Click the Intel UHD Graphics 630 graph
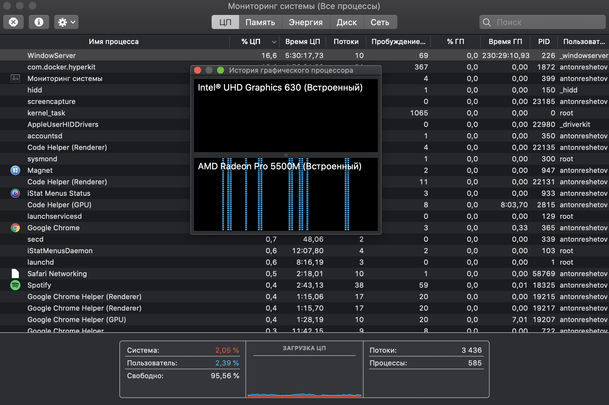This screenshot has height=405, width=609. (286, 116)
